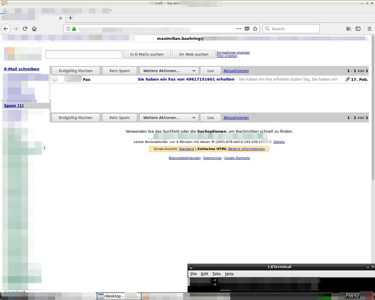Image resolution: width=375 pixels, height=300 pixels.
Task: Open the E-Mail schreiben link
Action: (x=22, y=69)
